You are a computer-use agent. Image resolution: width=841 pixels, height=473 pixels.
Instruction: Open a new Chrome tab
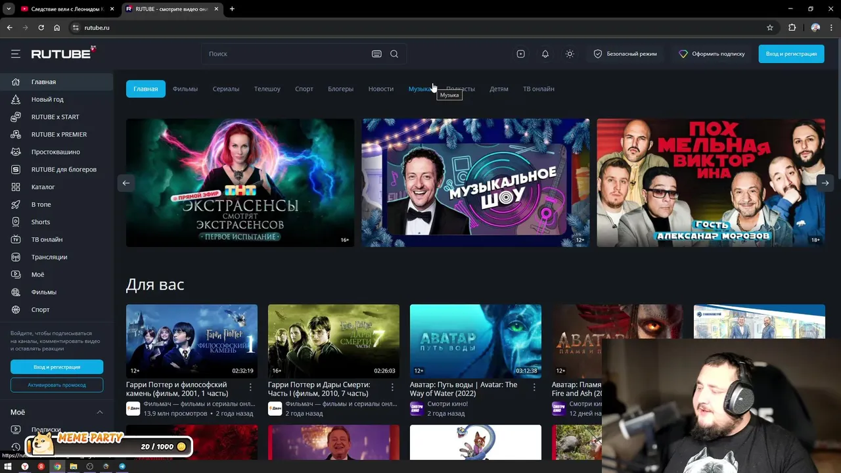coord(232,9)
